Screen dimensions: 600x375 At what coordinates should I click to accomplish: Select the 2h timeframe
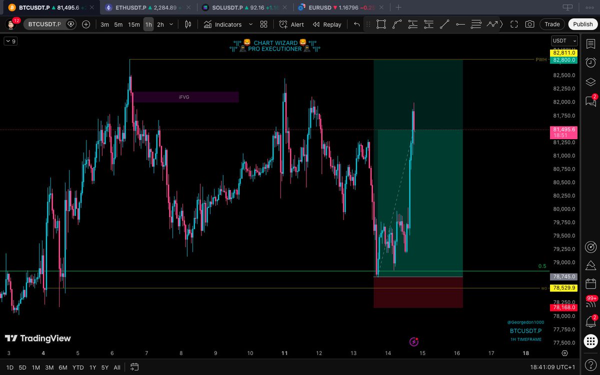(160, 24)
